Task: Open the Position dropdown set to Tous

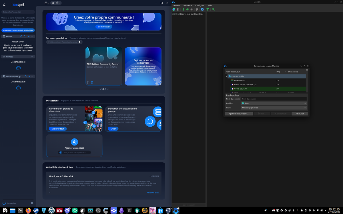Action: tap(274, 103)
